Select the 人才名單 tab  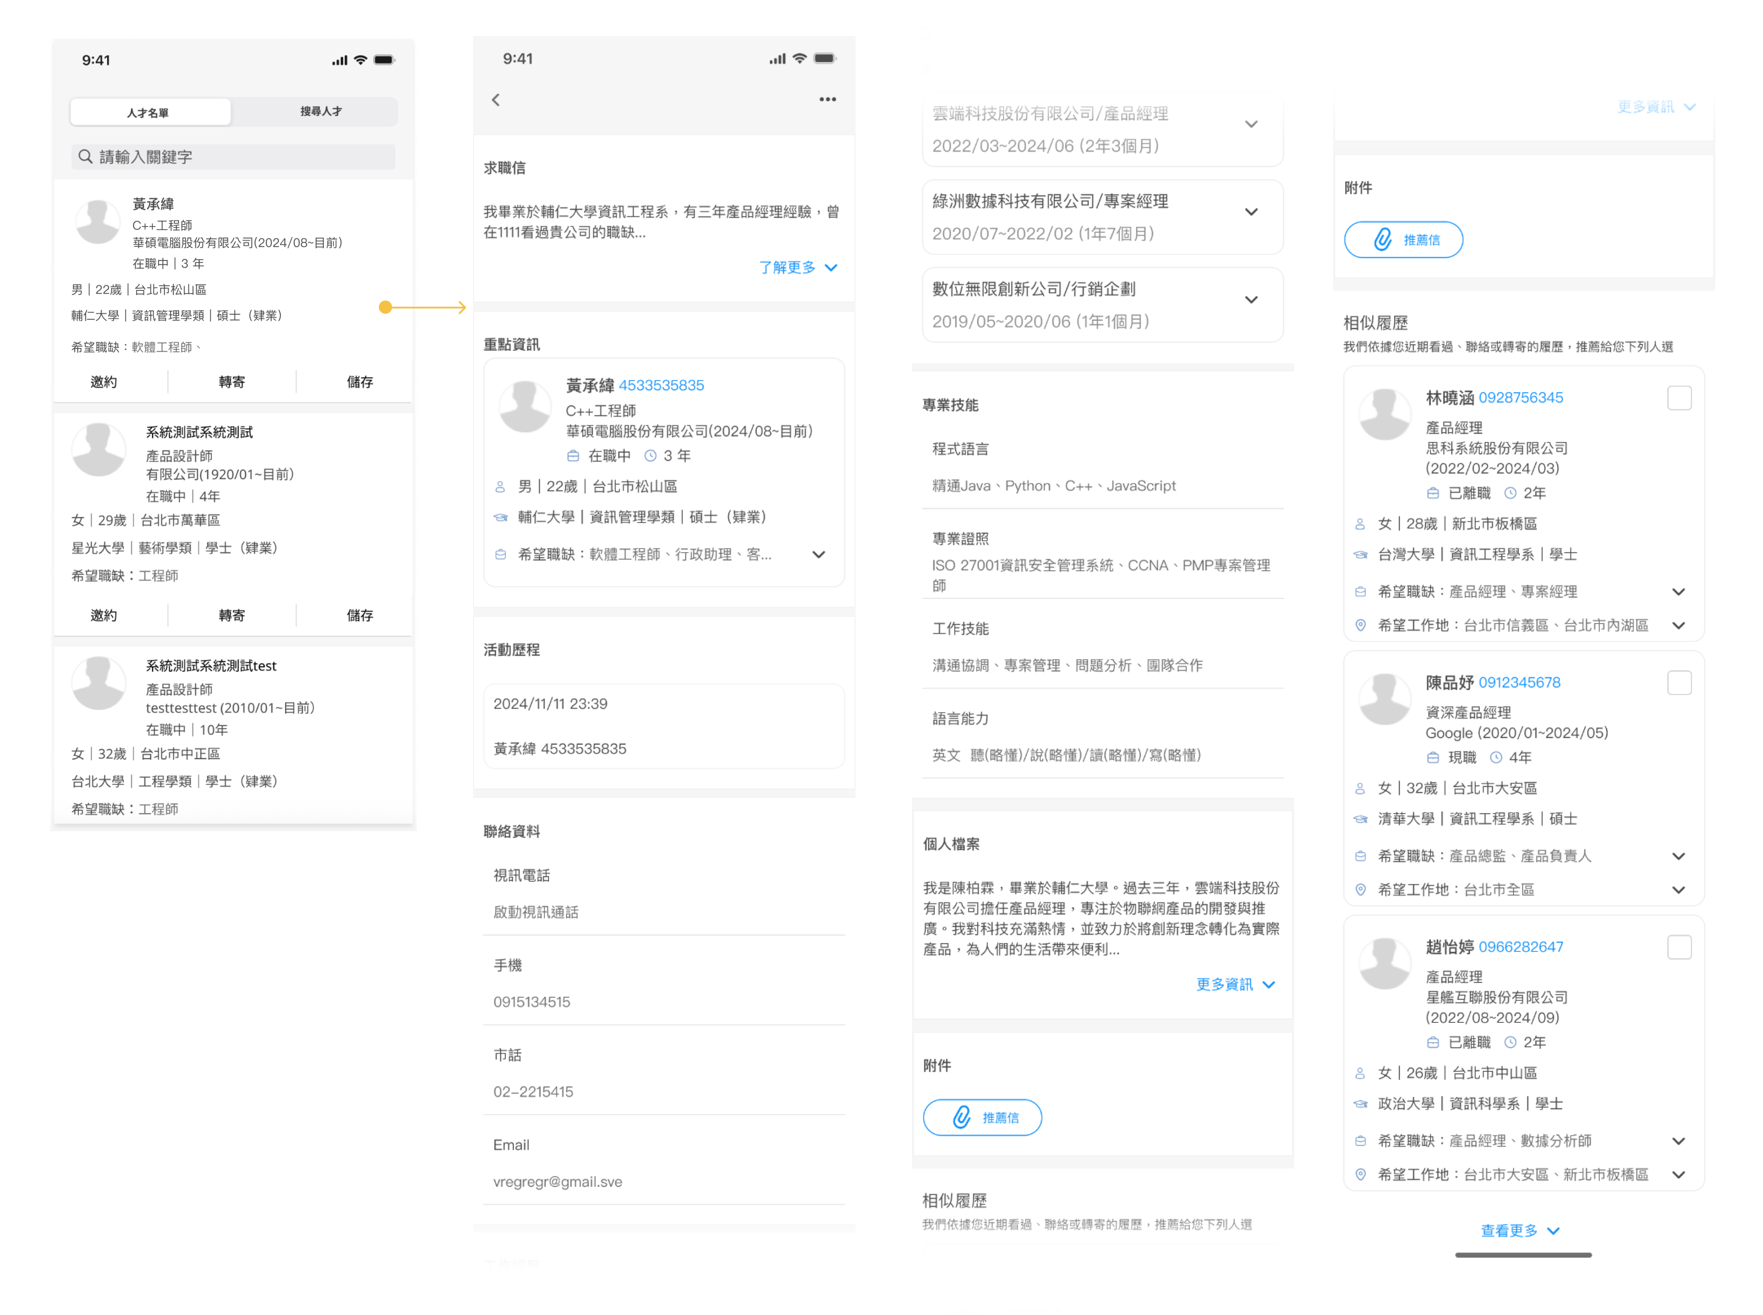(x=149, y=112)
